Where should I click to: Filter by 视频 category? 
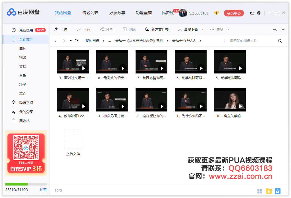(x=23, y=57)
